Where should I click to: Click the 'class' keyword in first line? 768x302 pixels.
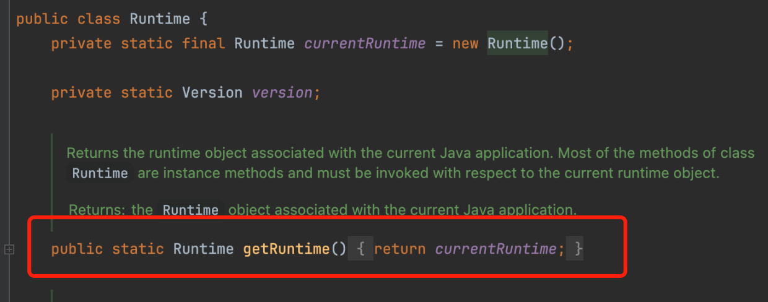(x=99, y=19)
